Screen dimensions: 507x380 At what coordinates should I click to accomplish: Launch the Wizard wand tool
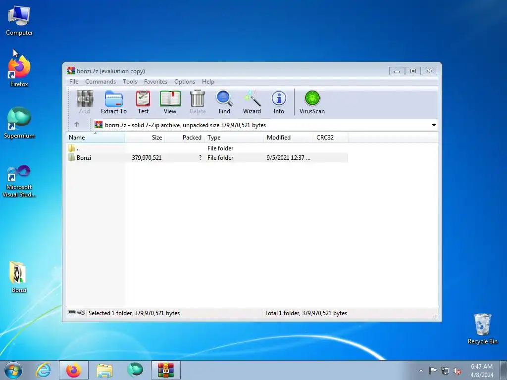pyautogui.click(x=252, y=102)
